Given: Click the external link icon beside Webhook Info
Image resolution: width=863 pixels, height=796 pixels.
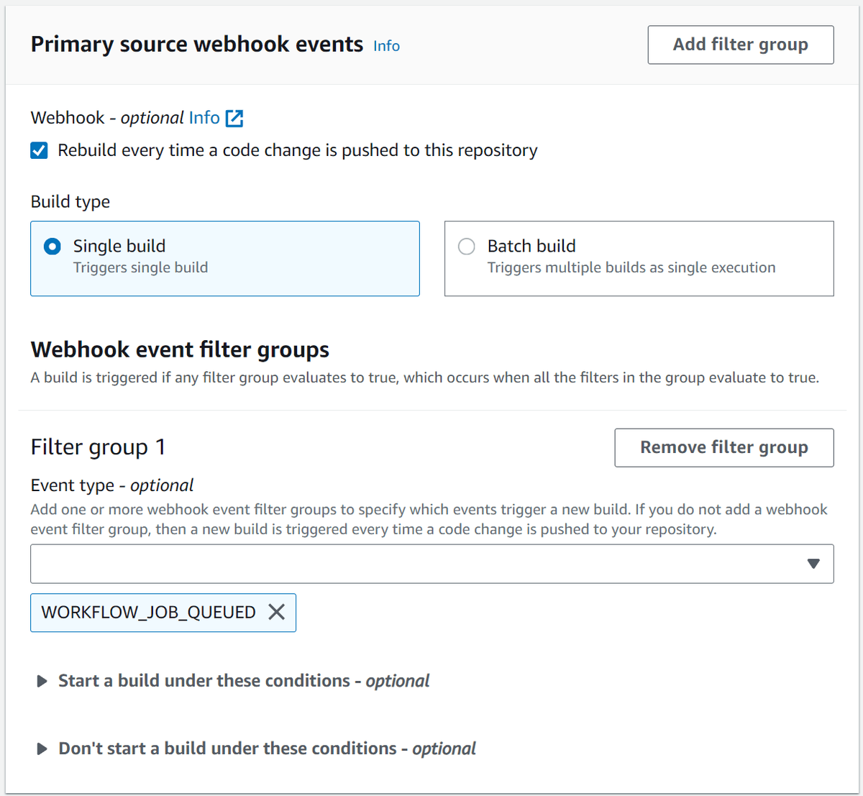Looking at the screenshot, I should click(234, 118).
